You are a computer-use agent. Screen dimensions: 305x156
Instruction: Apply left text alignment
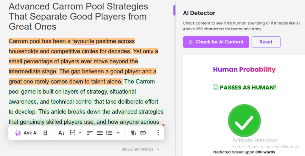90,133
